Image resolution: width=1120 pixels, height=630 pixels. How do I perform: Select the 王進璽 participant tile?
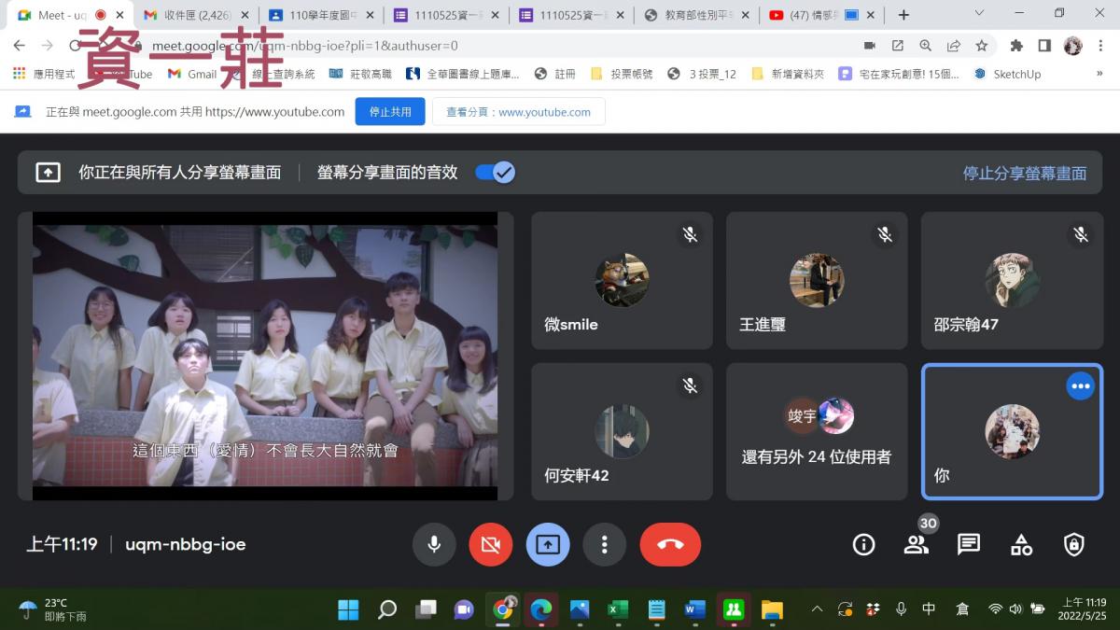[x=817, y=281]
